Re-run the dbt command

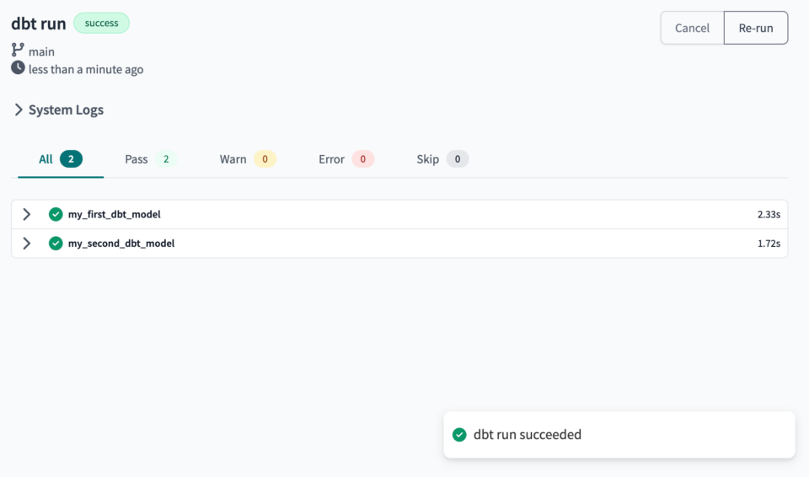756,28
